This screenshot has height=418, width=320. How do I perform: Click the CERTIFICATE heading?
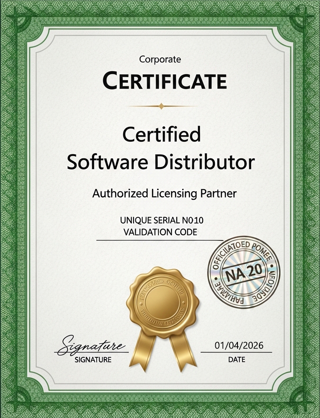pyautogui.click(x=164, y=81)
